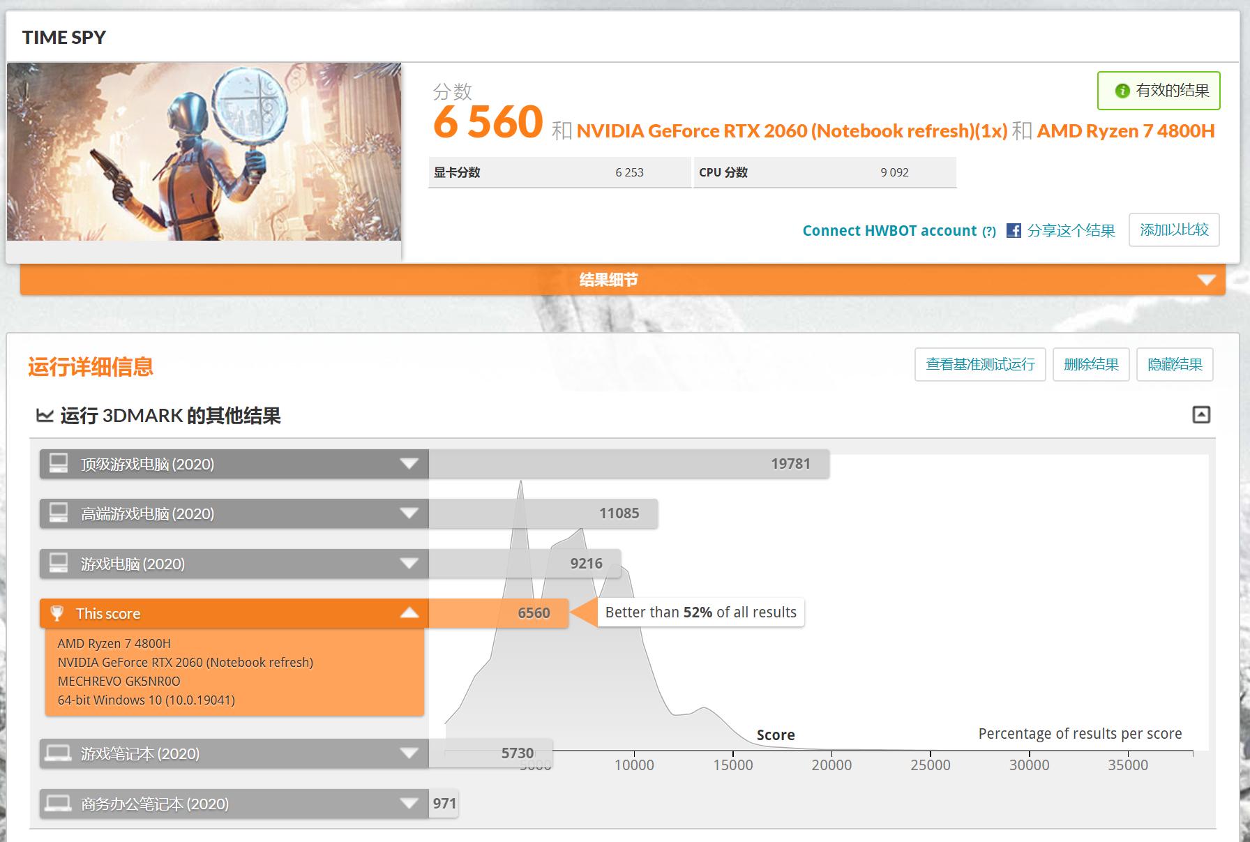Click the Facebook share icon
This screenshot has width=1250, height=842.
1014,231
